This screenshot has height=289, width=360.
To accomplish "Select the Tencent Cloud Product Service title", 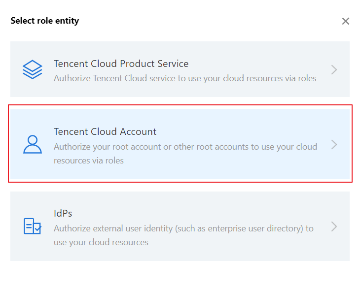I will tap(121, 64).
